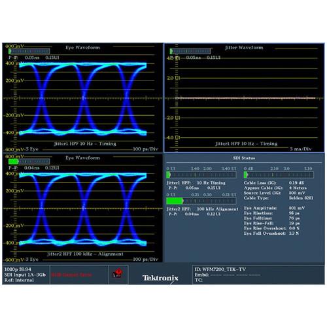Screen dimensions: 327x327
Task: Click P-P 0.04ns 0.12UI in SDI Status
Action: tap(194, 214)
